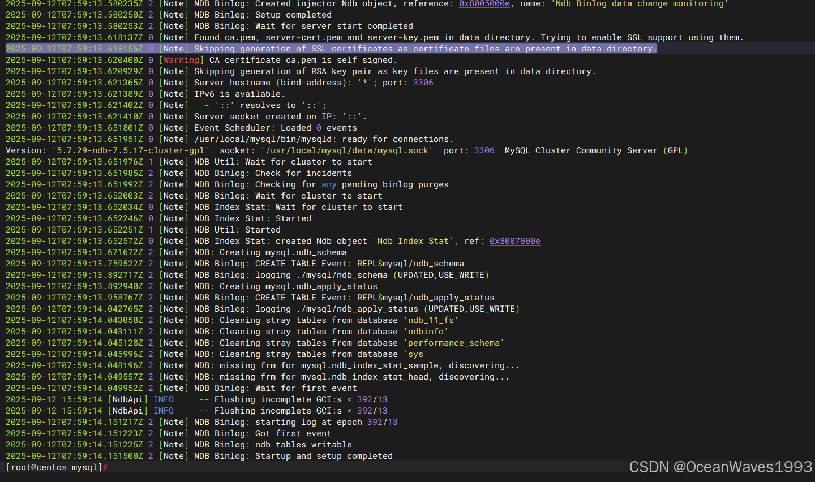This screenshot has width=815, height=482.
Task: Click 'IPv6 is available.' line
Action: [x=144, y=94]
